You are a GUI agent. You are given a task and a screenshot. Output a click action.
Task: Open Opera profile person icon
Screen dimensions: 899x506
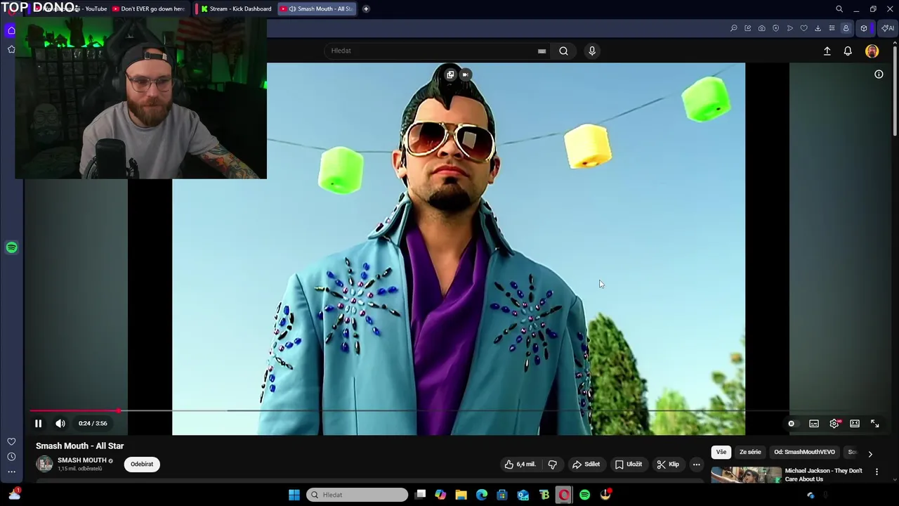[846, 28]
